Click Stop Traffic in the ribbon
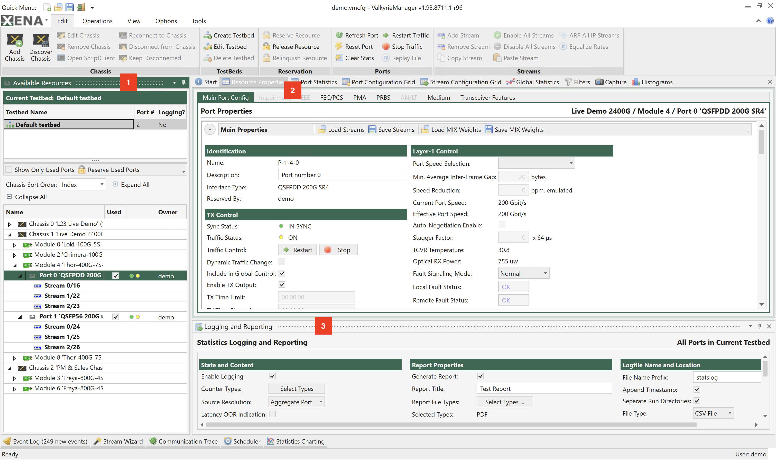The width and height of the screenshot is (776, 460). [403, 47]
